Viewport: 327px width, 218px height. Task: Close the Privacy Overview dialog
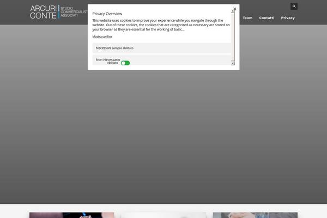[x=234, y=9]
